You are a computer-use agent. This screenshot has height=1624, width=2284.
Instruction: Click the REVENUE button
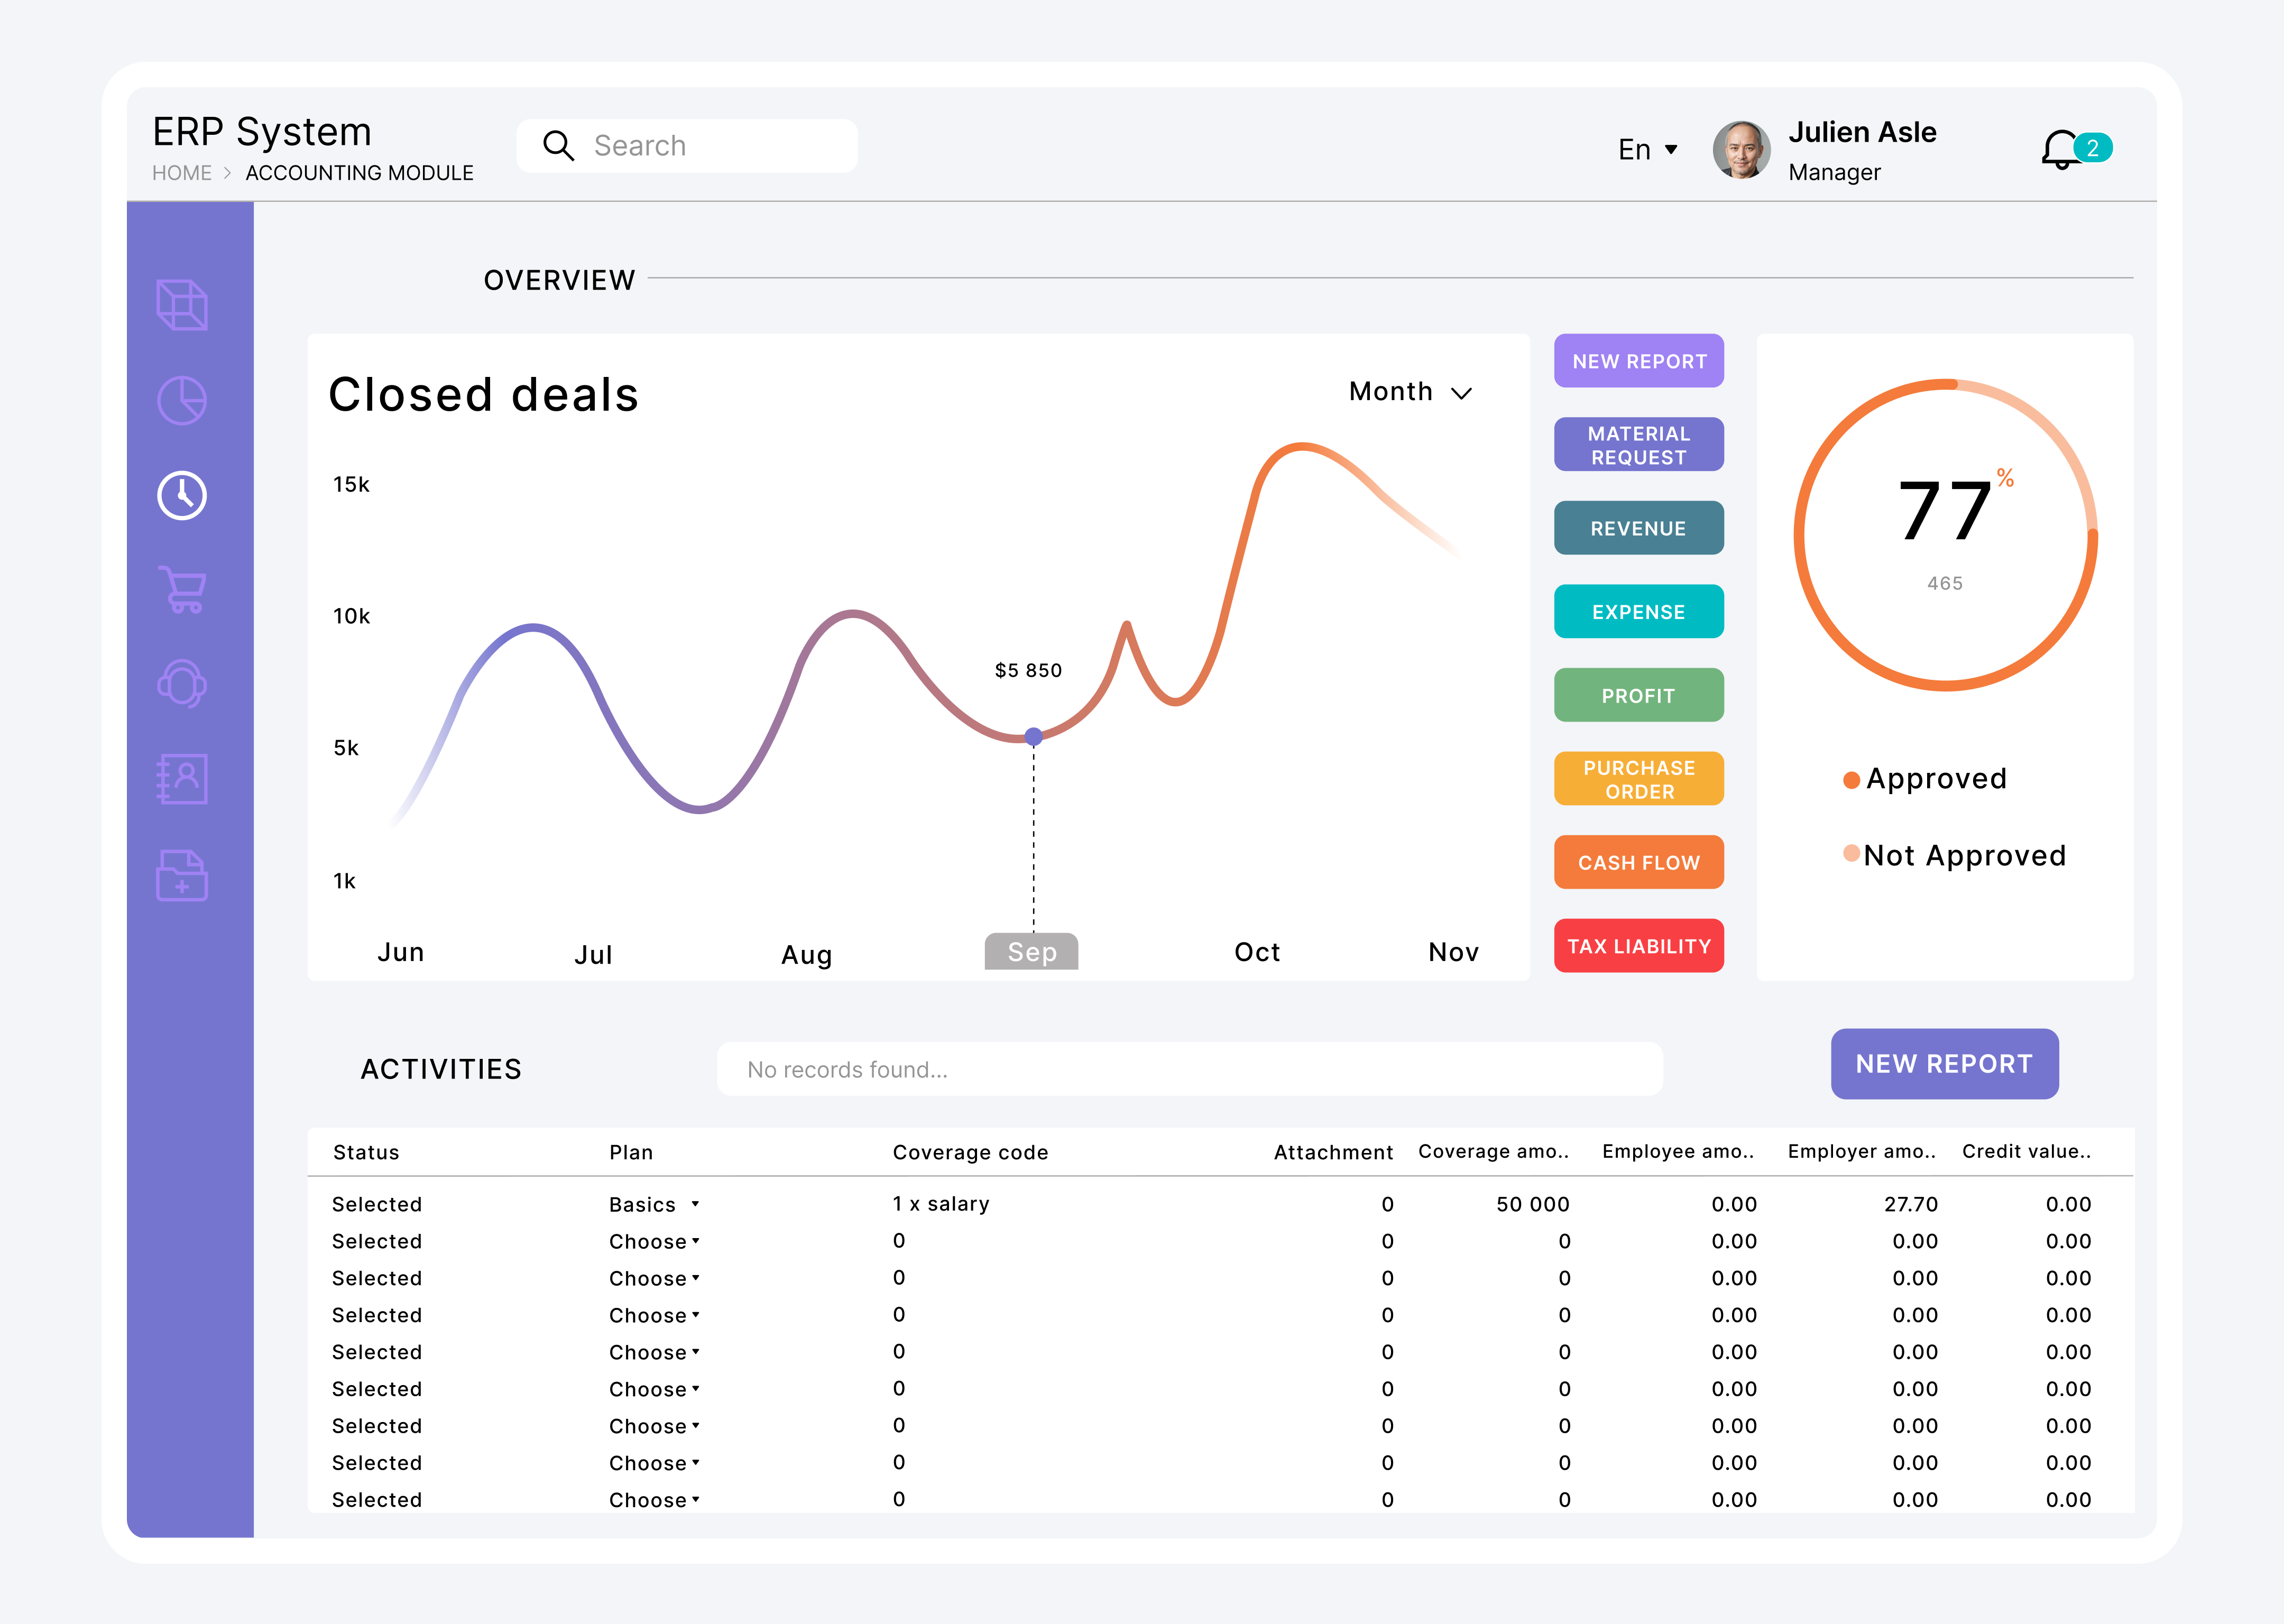click(x=1638, y=528)
